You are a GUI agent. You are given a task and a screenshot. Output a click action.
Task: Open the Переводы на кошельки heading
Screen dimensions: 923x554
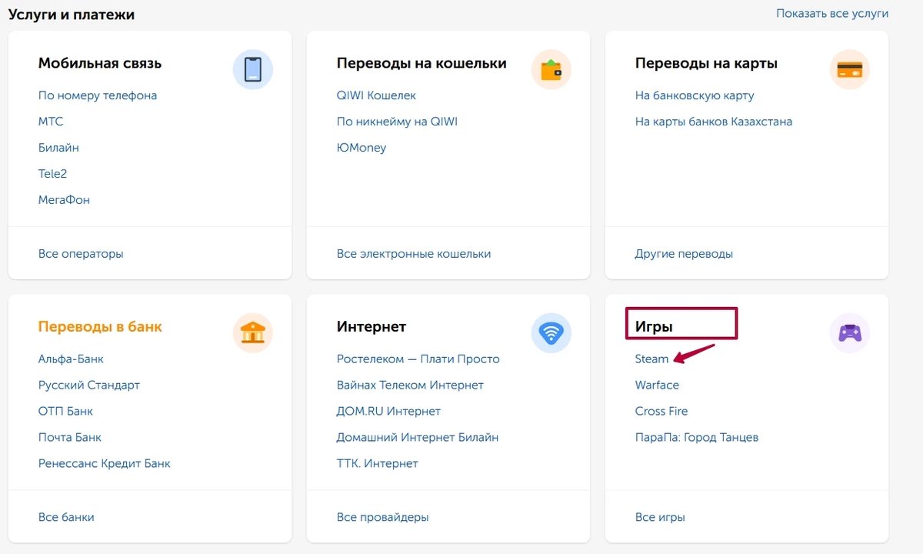pyautogui.click(x=422, y=63)
